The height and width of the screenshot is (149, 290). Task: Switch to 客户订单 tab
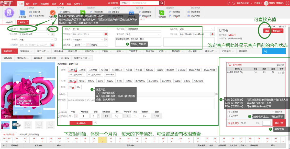(29, 134)
